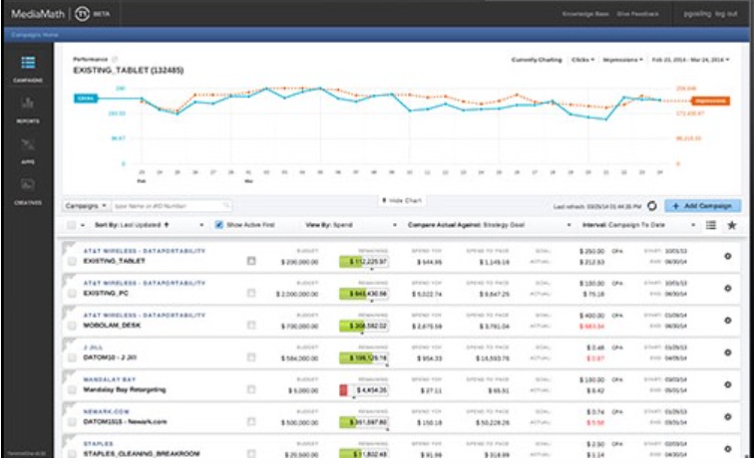This screenshot has width=754, height=464.
Task: Click the chart icon on the Newark.com row
Action: (x=251, y=422)
